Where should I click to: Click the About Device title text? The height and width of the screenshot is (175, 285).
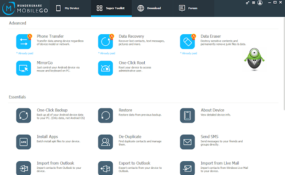pos(212,110)
